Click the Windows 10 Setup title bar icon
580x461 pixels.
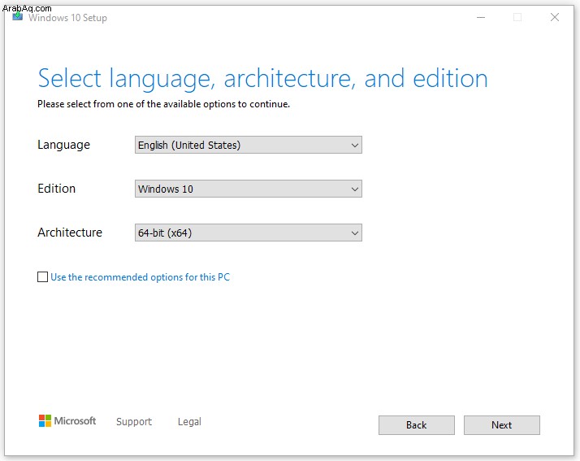pos(17,17)
